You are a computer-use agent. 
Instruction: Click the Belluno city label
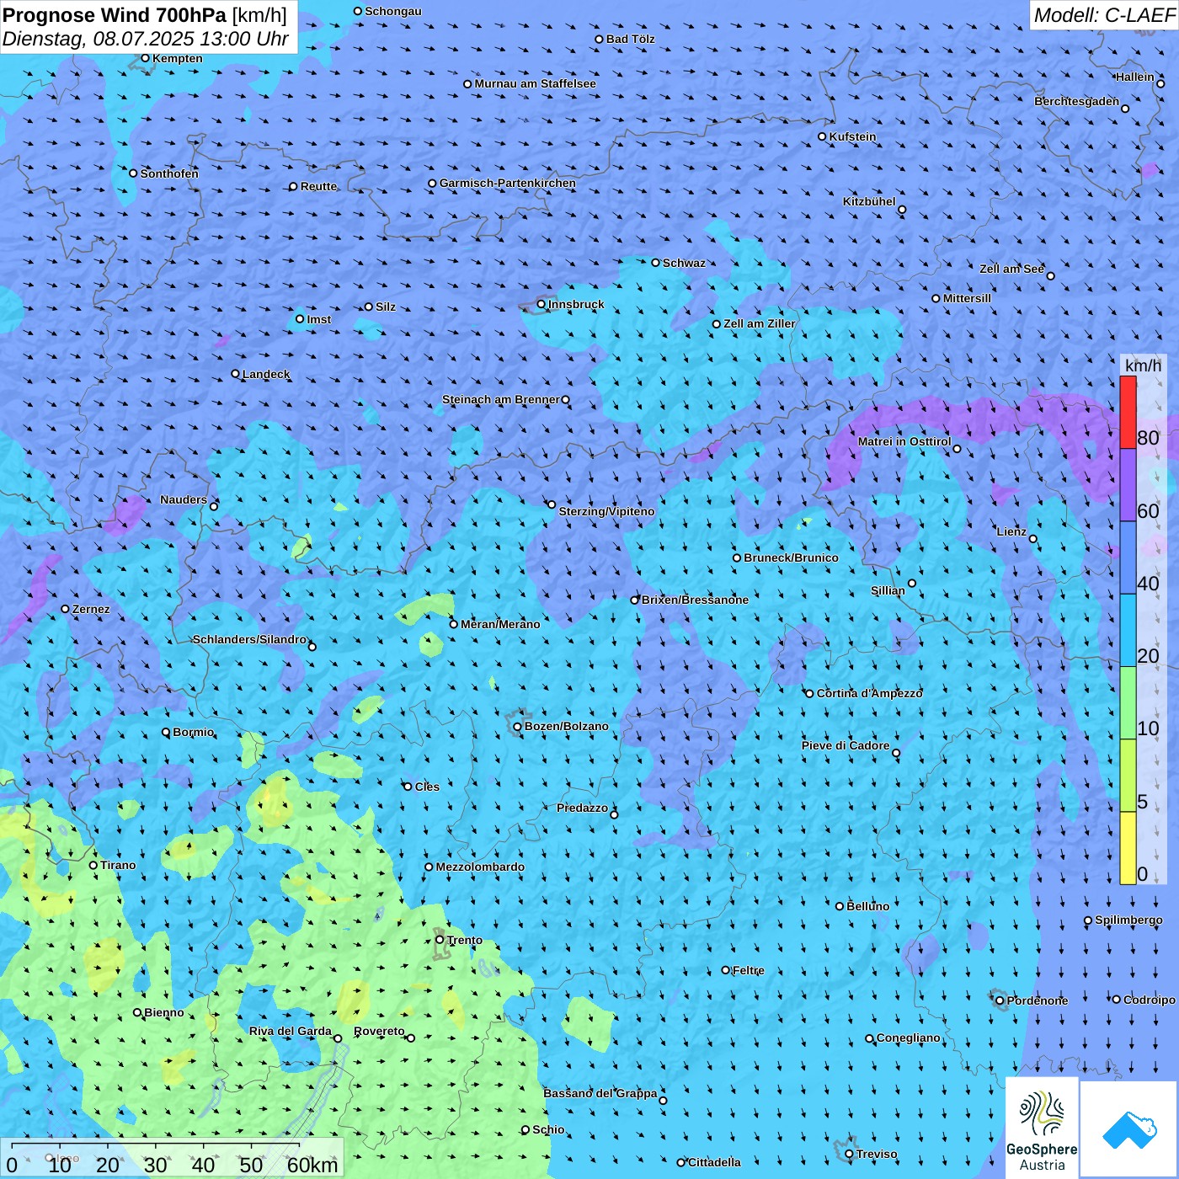point(867,906)
